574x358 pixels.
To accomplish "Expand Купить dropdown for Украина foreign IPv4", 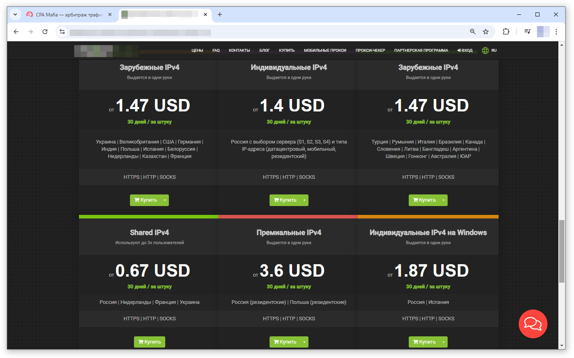I will click(x=165, y=200).
